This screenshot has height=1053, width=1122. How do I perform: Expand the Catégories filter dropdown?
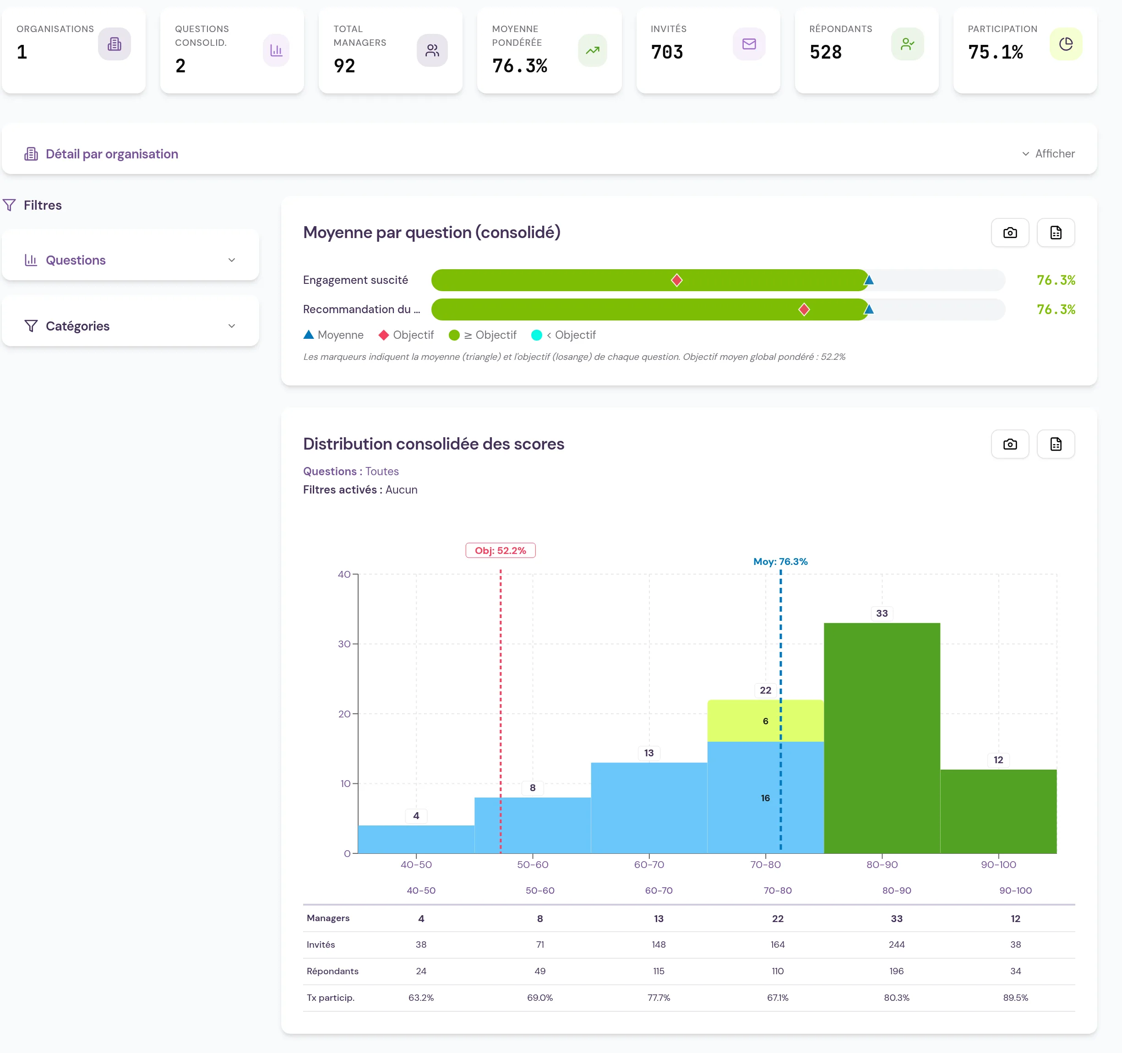(x=231, y=326)
